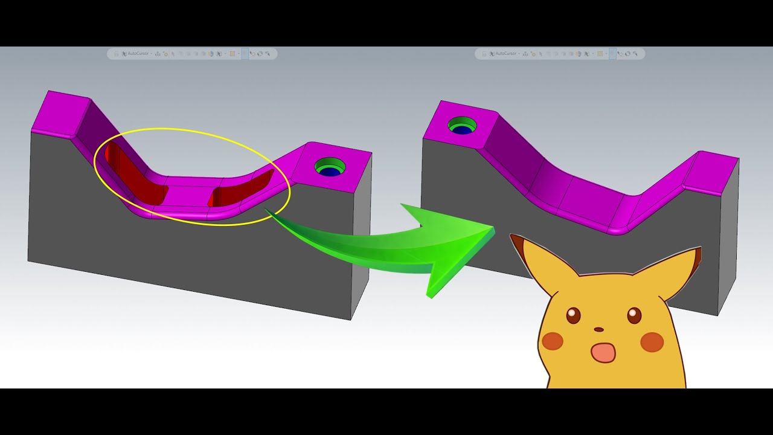Image resolution: width=773 pixels, height=435 pixels.
Task: Select the blue-green hole on right model
Action: coord(462,127)
